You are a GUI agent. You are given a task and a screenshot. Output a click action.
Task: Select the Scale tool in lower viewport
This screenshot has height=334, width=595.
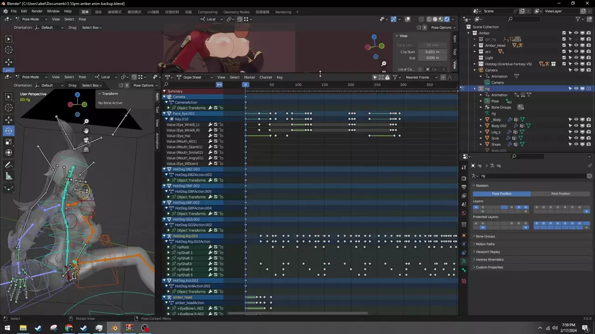[9, 141]
